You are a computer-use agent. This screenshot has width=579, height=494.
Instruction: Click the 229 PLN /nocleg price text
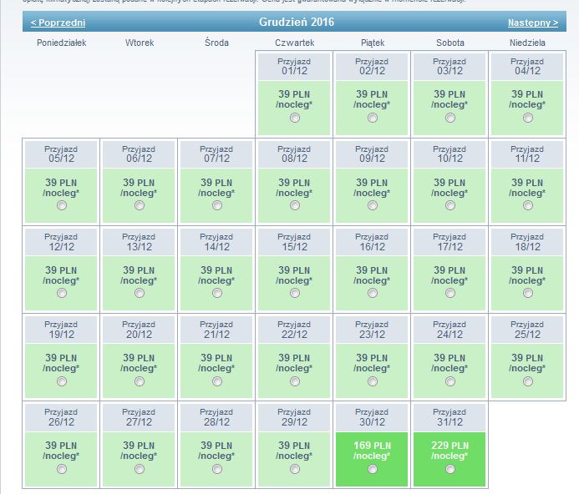449,451
